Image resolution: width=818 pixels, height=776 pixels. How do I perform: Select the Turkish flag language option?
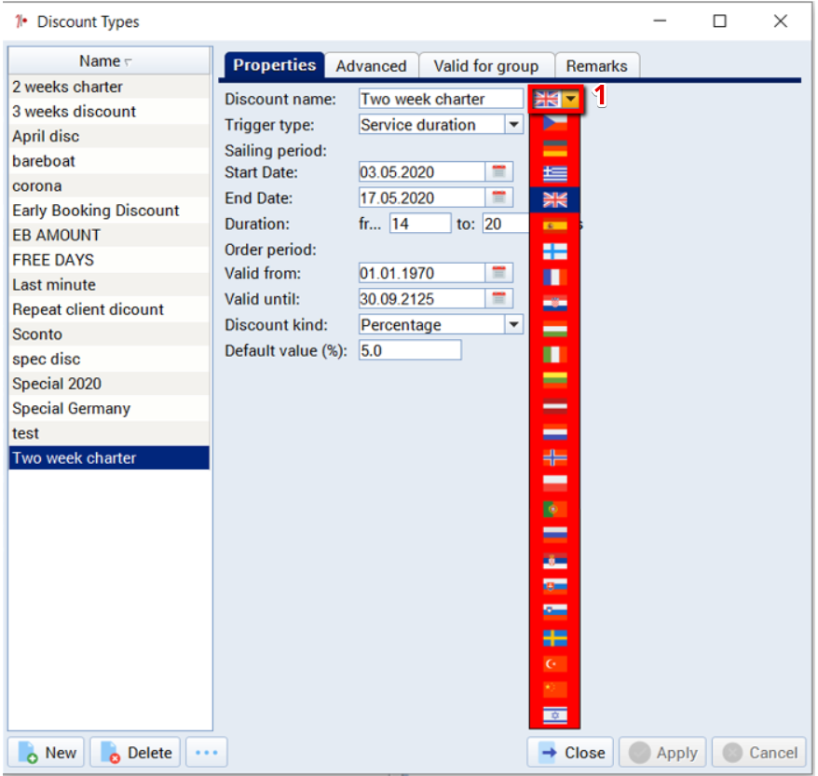(x=554, y=663)
